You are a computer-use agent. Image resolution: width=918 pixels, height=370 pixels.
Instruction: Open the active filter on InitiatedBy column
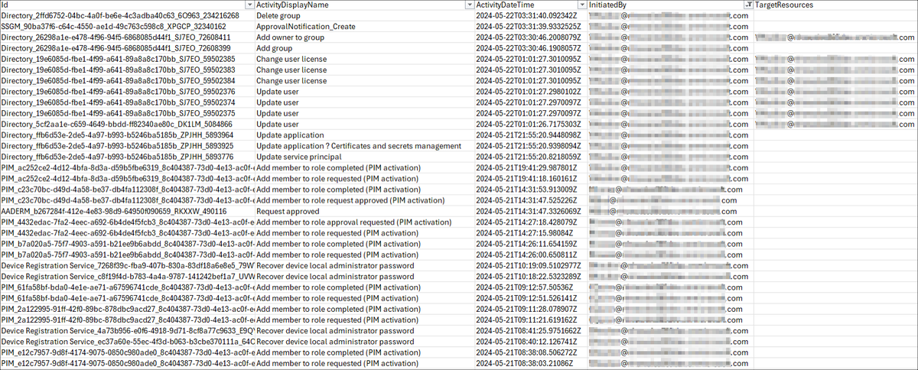[x=747, y=5]
